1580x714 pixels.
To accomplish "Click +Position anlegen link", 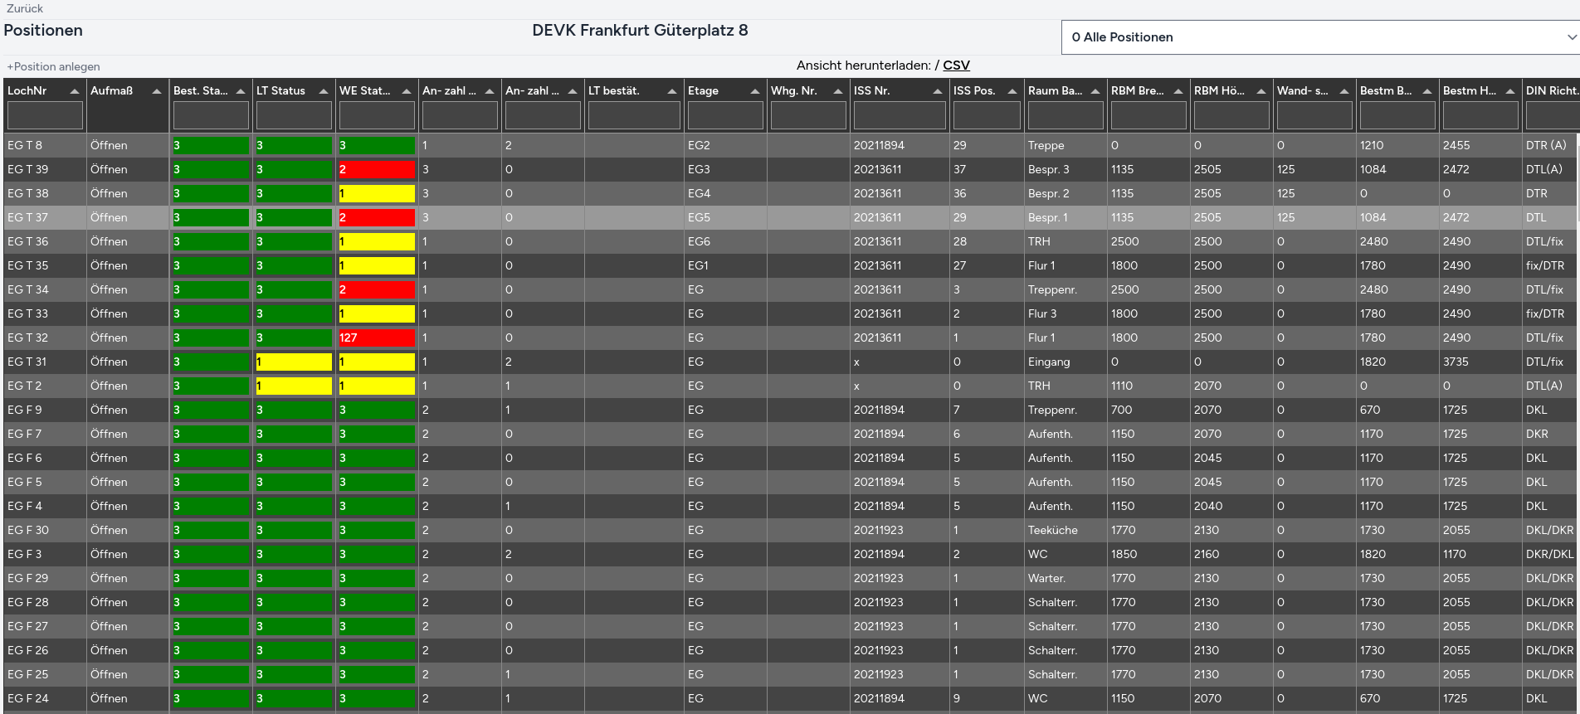I will [53, 66].
